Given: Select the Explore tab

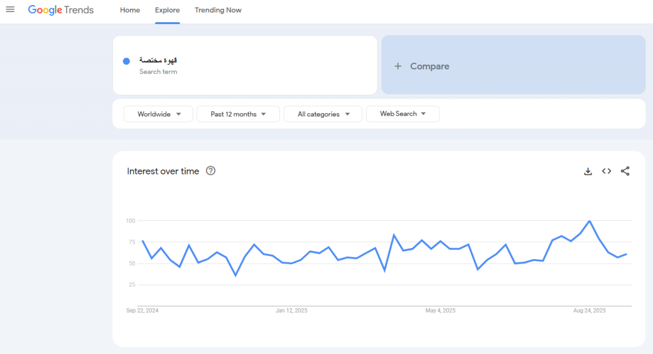Looking at the screenshot, I should [x=168, y=10].
